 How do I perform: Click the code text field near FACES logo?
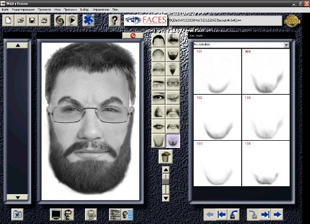click(x=225, y=20)
